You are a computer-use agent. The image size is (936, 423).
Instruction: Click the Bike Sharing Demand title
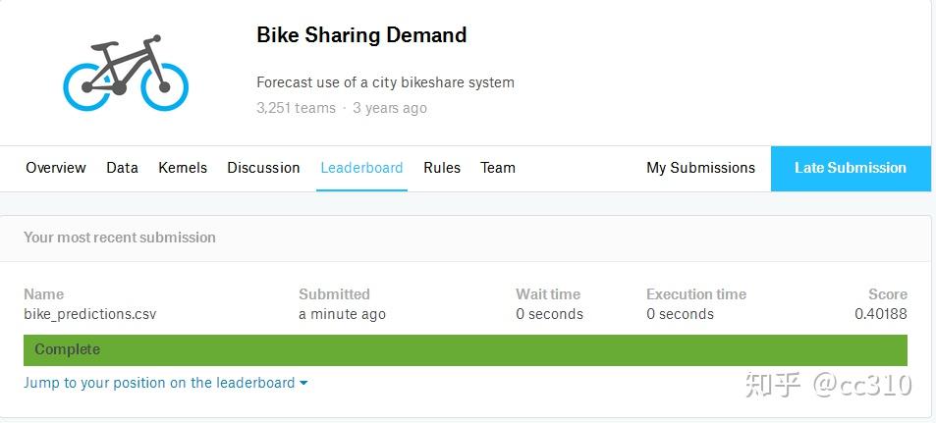tap(361, 35)
